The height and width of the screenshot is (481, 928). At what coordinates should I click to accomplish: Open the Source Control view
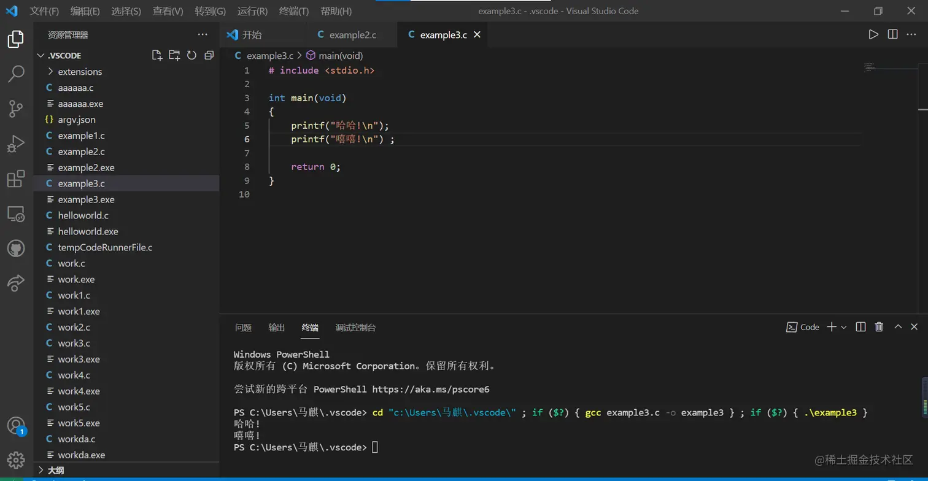[x=15, y=109]
